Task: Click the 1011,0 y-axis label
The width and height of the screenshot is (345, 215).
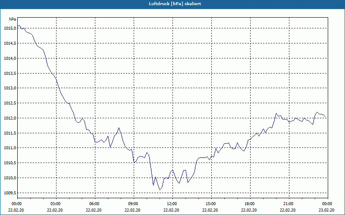Action: [x=10, y=148]
